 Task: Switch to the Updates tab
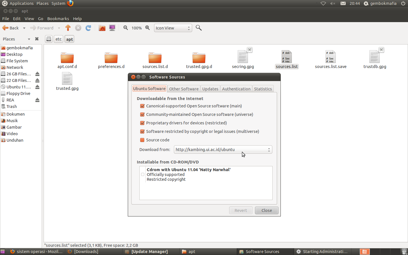pyautogui.click(x=210, y=89)
